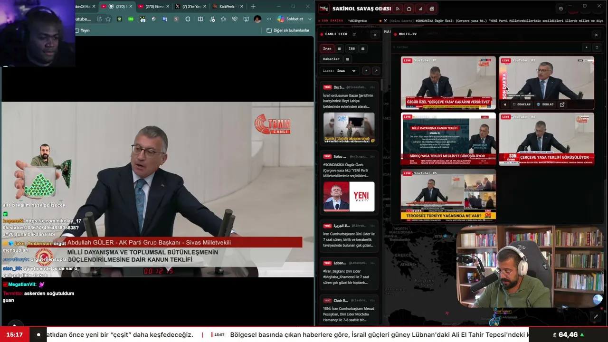Open grid view next to İran tab
This screenshot has height=342, width=608.
[339, 48]
